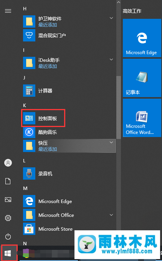Expand the 快压 folder chevron
The image size is (162, 261).
tap(111, 142)
